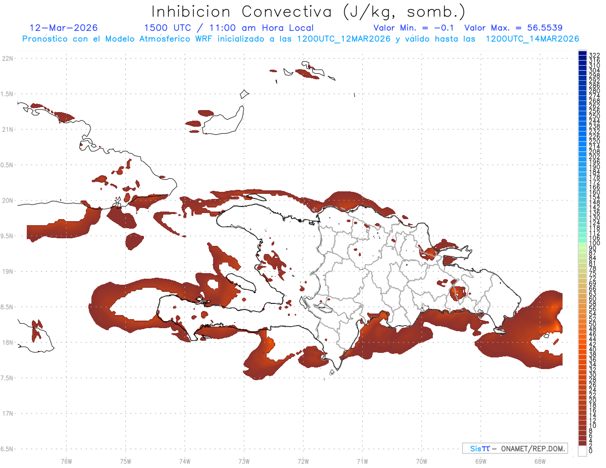Viewport: 606px width, 468px height.
Task: Click the '68W' longitude label
Action: 540,461
